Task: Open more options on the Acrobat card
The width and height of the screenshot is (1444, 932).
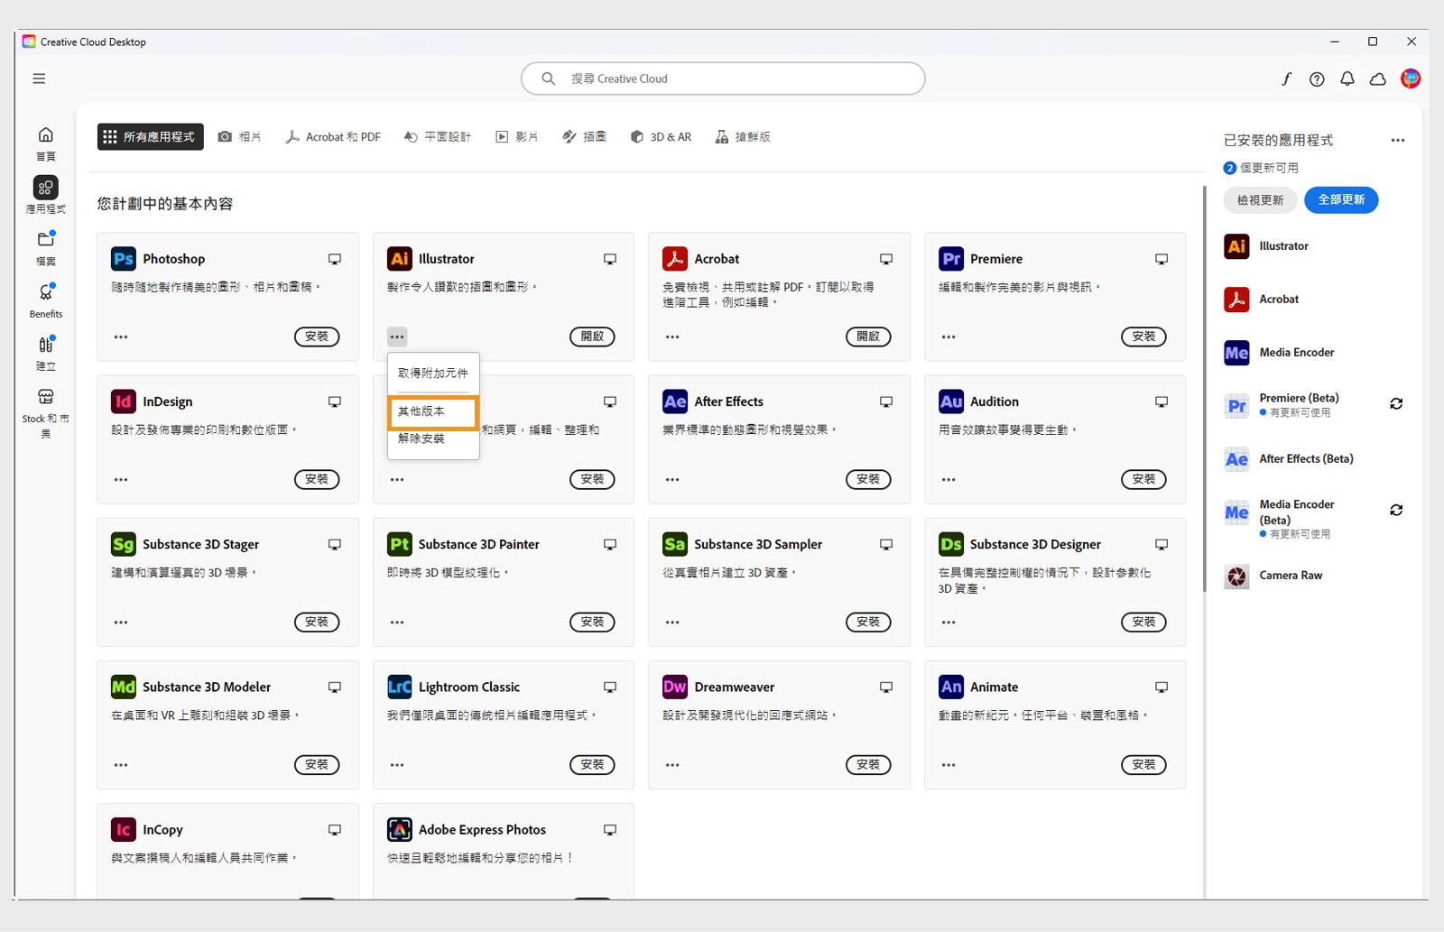Action: [672, 337]
